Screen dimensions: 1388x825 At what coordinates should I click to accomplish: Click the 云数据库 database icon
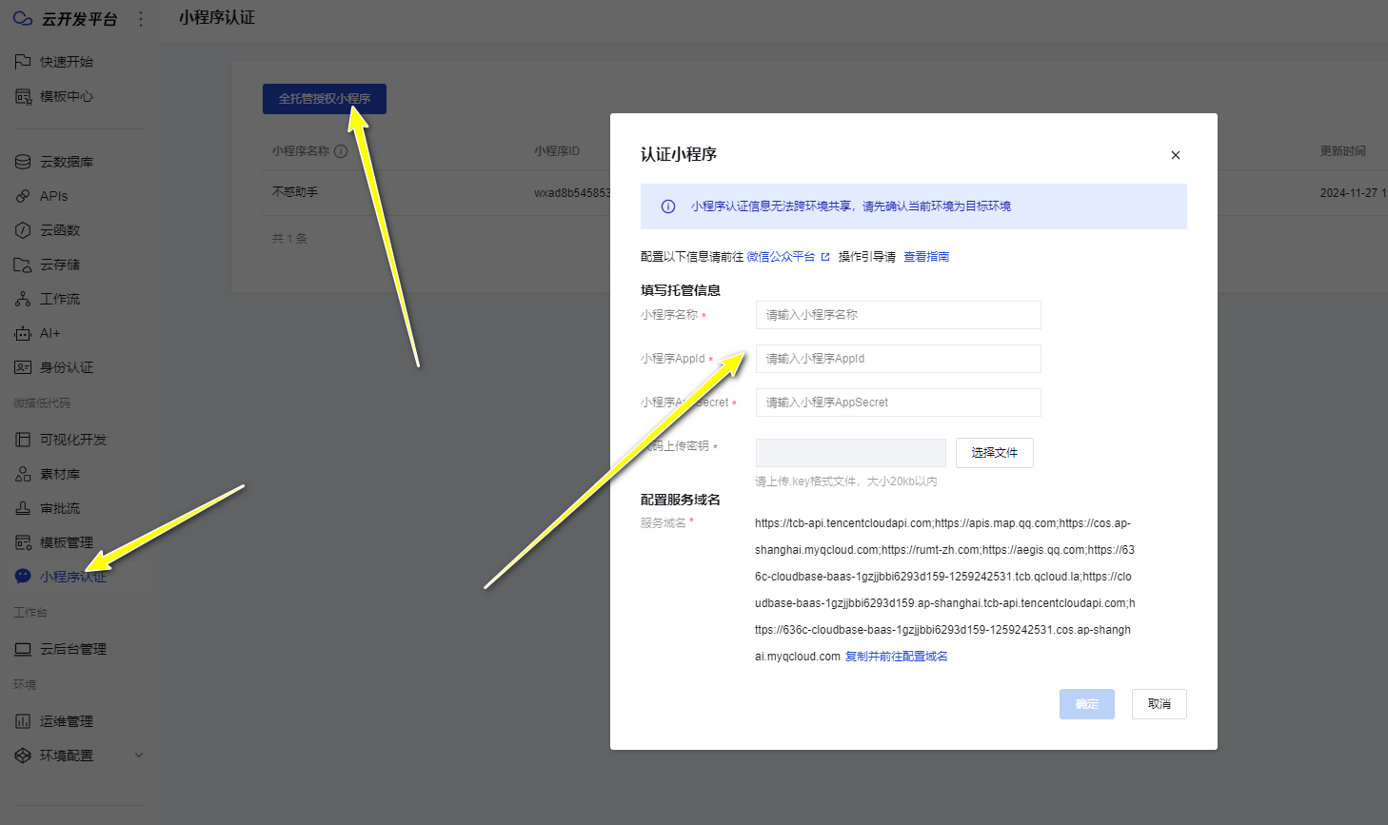coord(23,162)
